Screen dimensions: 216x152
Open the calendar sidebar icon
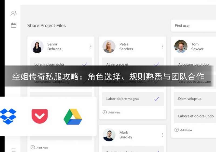[x=13, y=25]
